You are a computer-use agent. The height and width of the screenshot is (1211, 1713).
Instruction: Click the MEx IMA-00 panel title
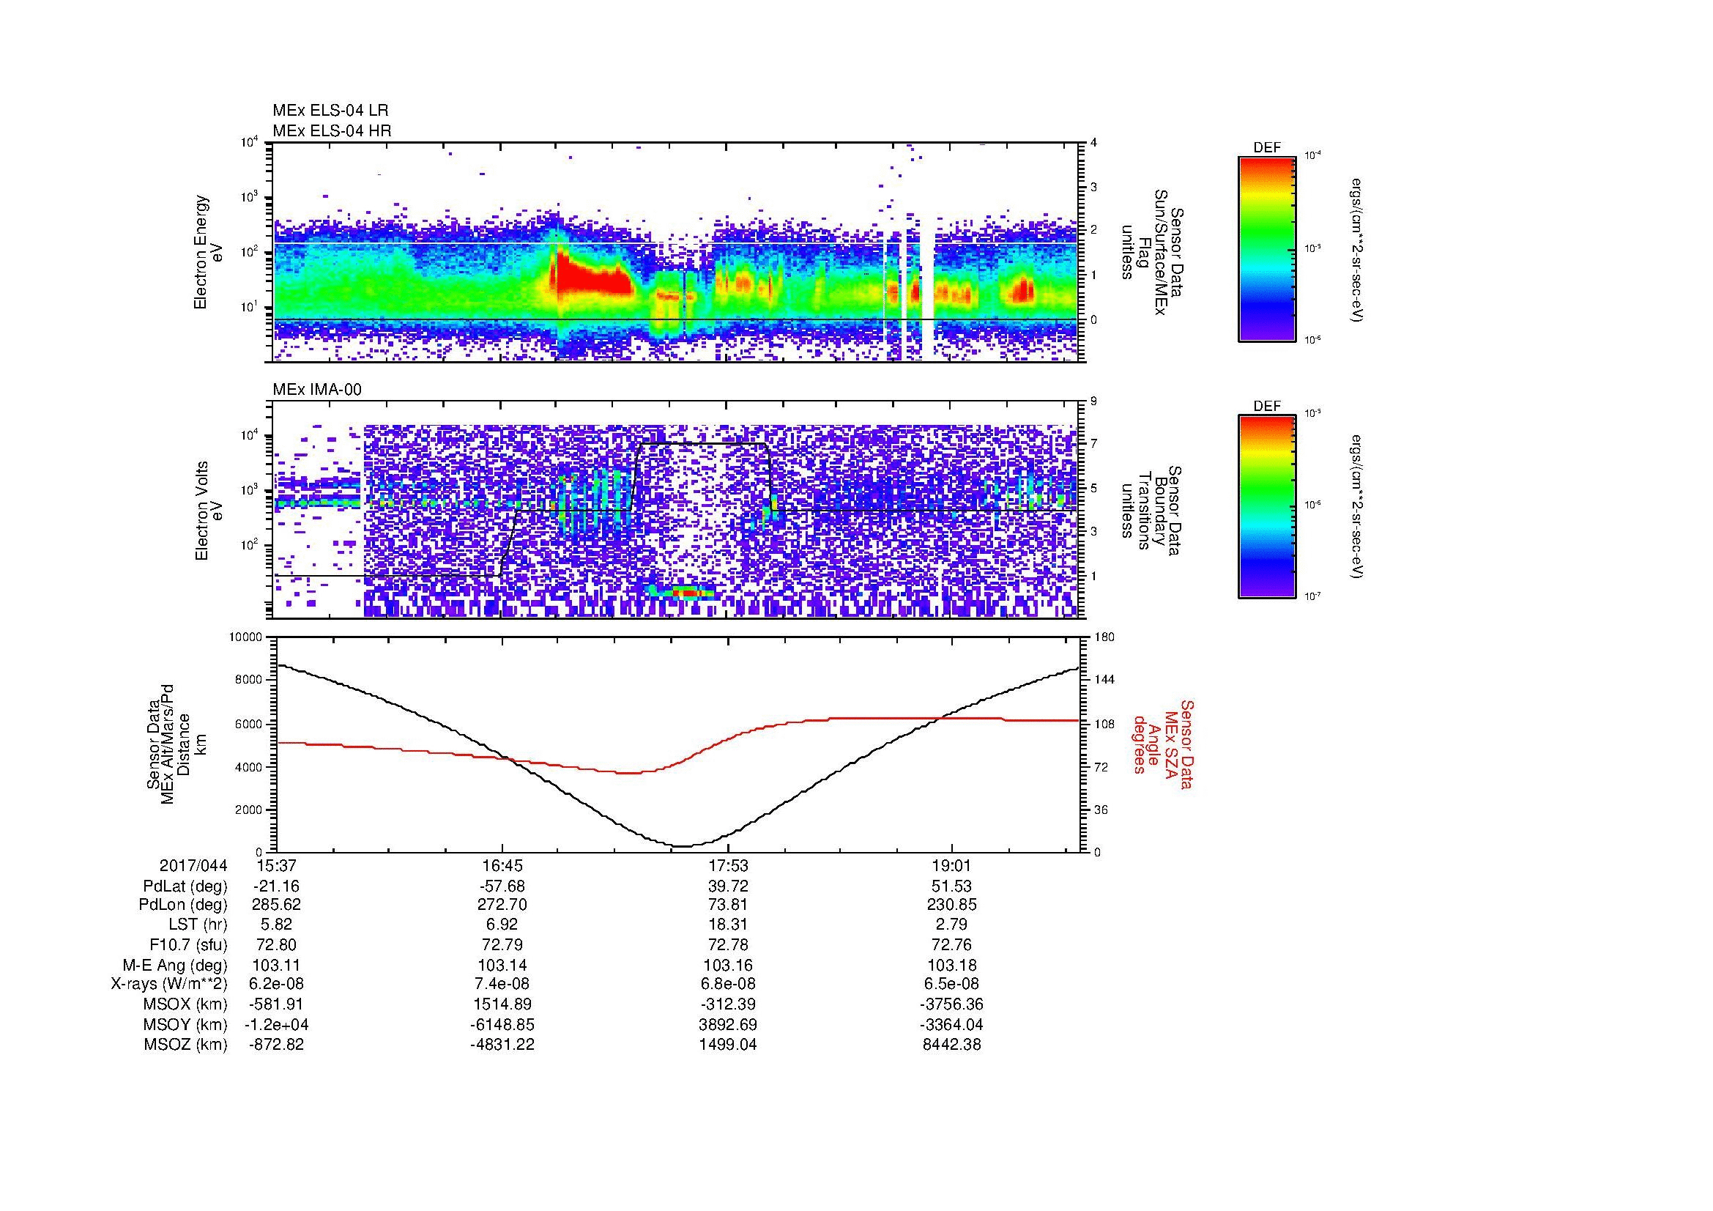tap(317, 390)
